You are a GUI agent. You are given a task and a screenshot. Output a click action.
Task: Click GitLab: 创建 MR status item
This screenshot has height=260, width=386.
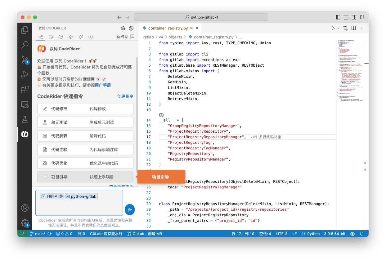[145, 234]
